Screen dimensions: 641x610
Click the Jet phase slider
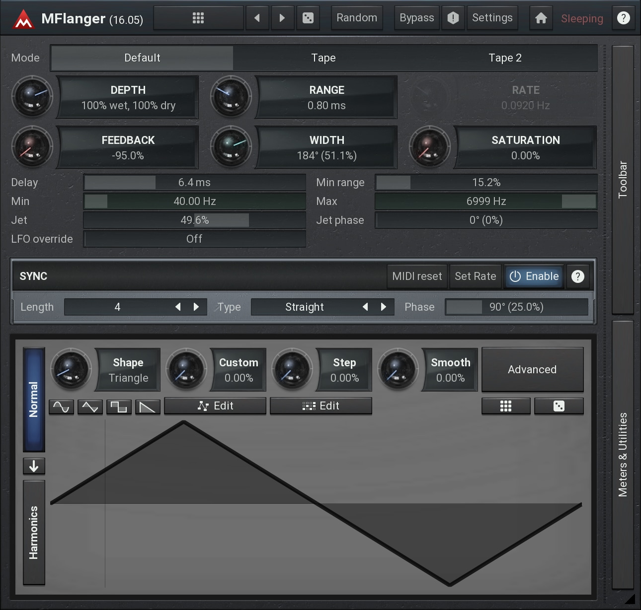(486, 220)
